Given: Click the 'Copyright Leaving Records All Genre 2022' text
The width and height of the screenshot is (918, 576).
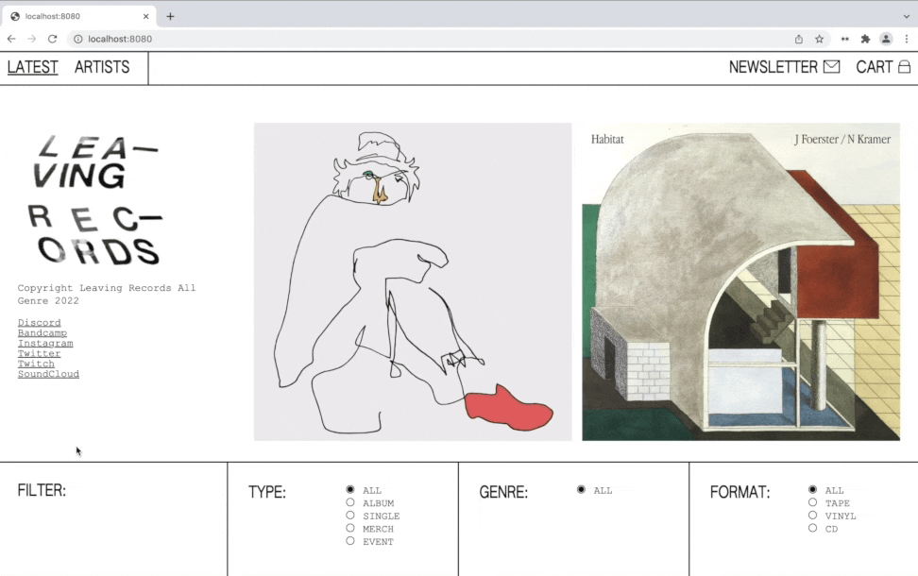Looking at the screenshot, I should [x=107, y=295].
